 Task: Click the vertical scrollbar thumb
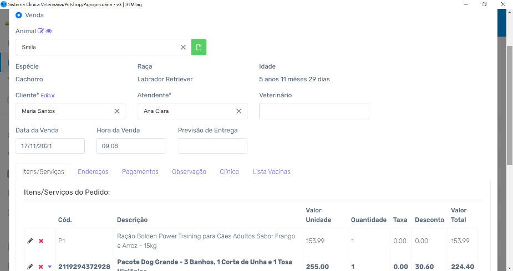click(x=510, y=105)
